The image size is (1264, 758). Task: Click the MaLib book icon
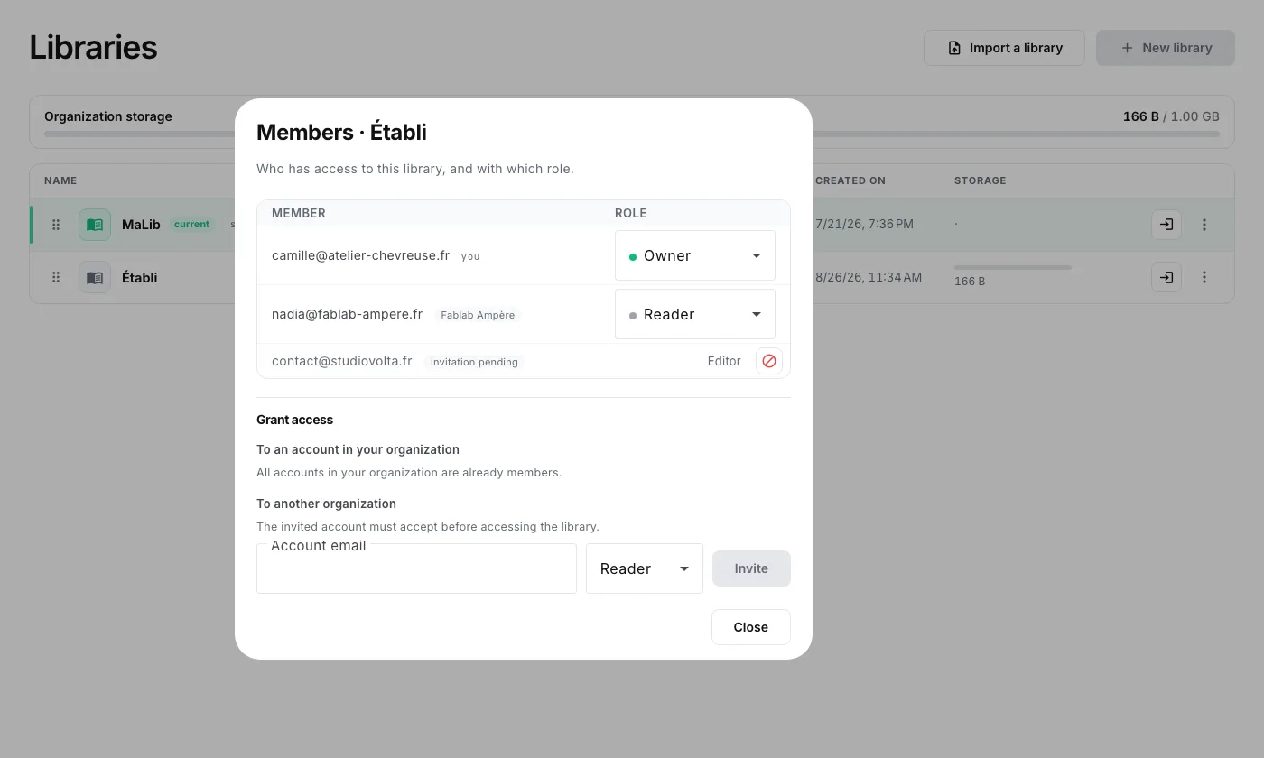(x=95, y=225)
